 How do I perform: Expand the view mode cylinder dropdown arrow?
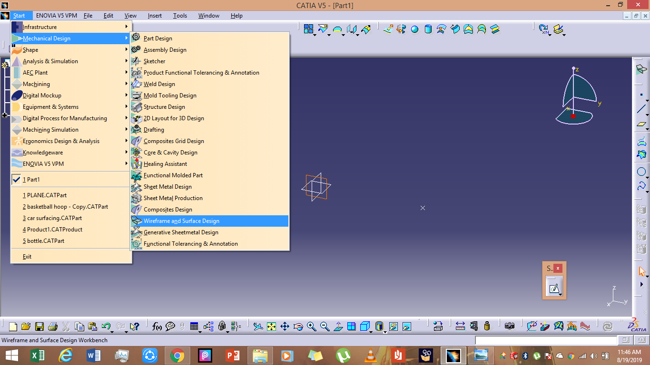385,332
